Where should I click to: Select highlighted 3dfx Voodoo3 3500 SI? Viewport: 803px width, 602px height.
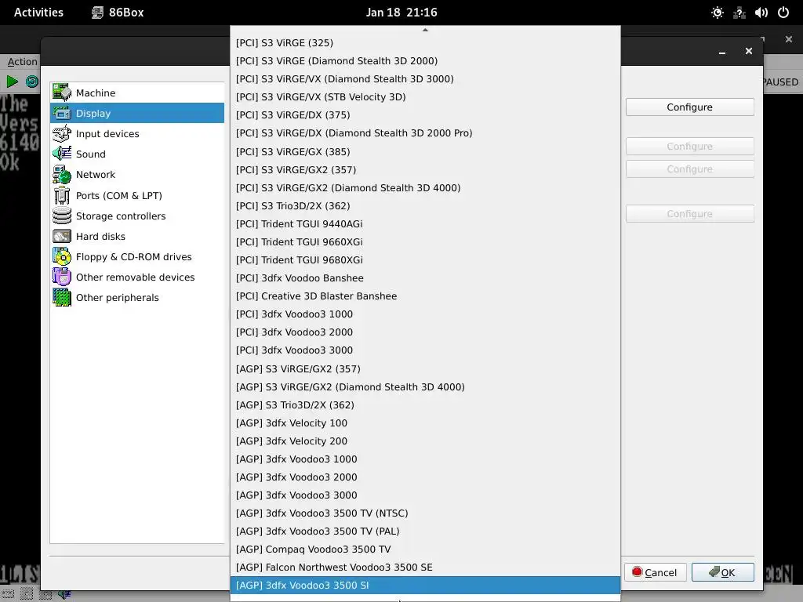point(425,586)
